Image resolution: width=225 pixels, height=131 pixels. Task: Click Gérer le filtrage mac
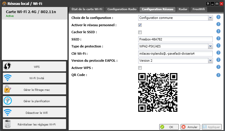tap(34, 89)
